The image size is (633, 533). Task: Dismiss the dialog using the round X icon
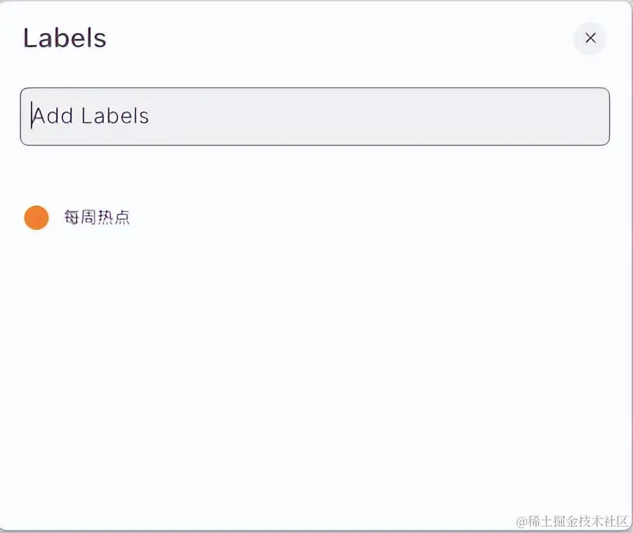pyautogui.click(x=590, y=39)
